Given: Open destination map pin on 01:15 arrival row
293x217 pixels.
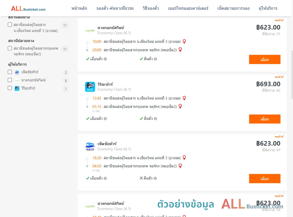Looking at the screenshot, I should coord(180,106).
